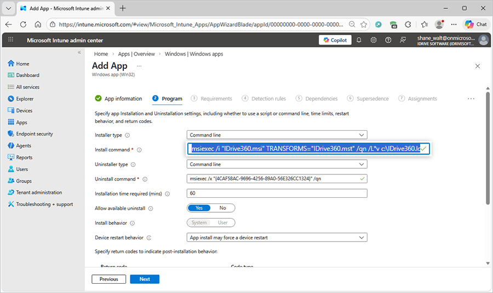Open the Intune notifications bell

[x=359, y=40]
